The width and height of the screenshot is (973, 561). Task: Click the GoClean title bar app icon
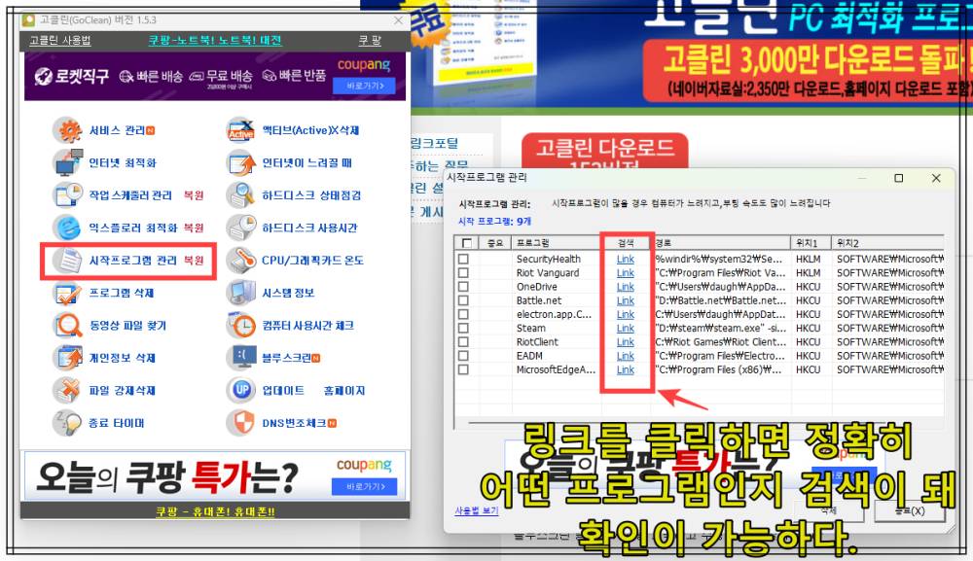pos(28,19)
